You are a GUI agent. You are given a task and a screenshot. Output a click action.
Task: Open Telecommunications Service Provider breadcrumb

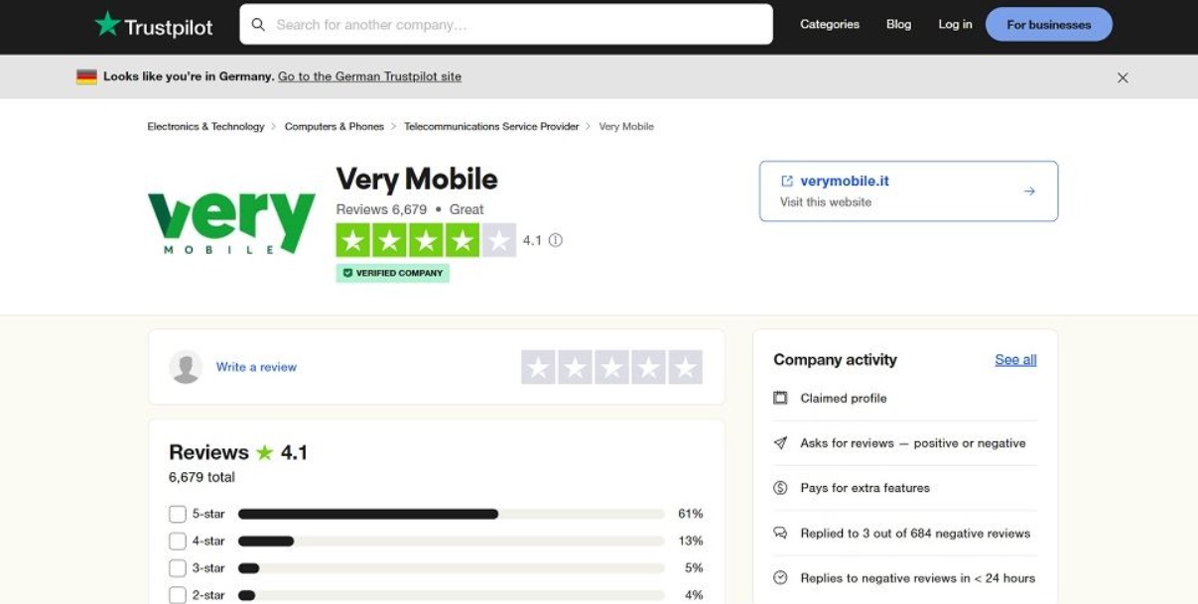491,126
